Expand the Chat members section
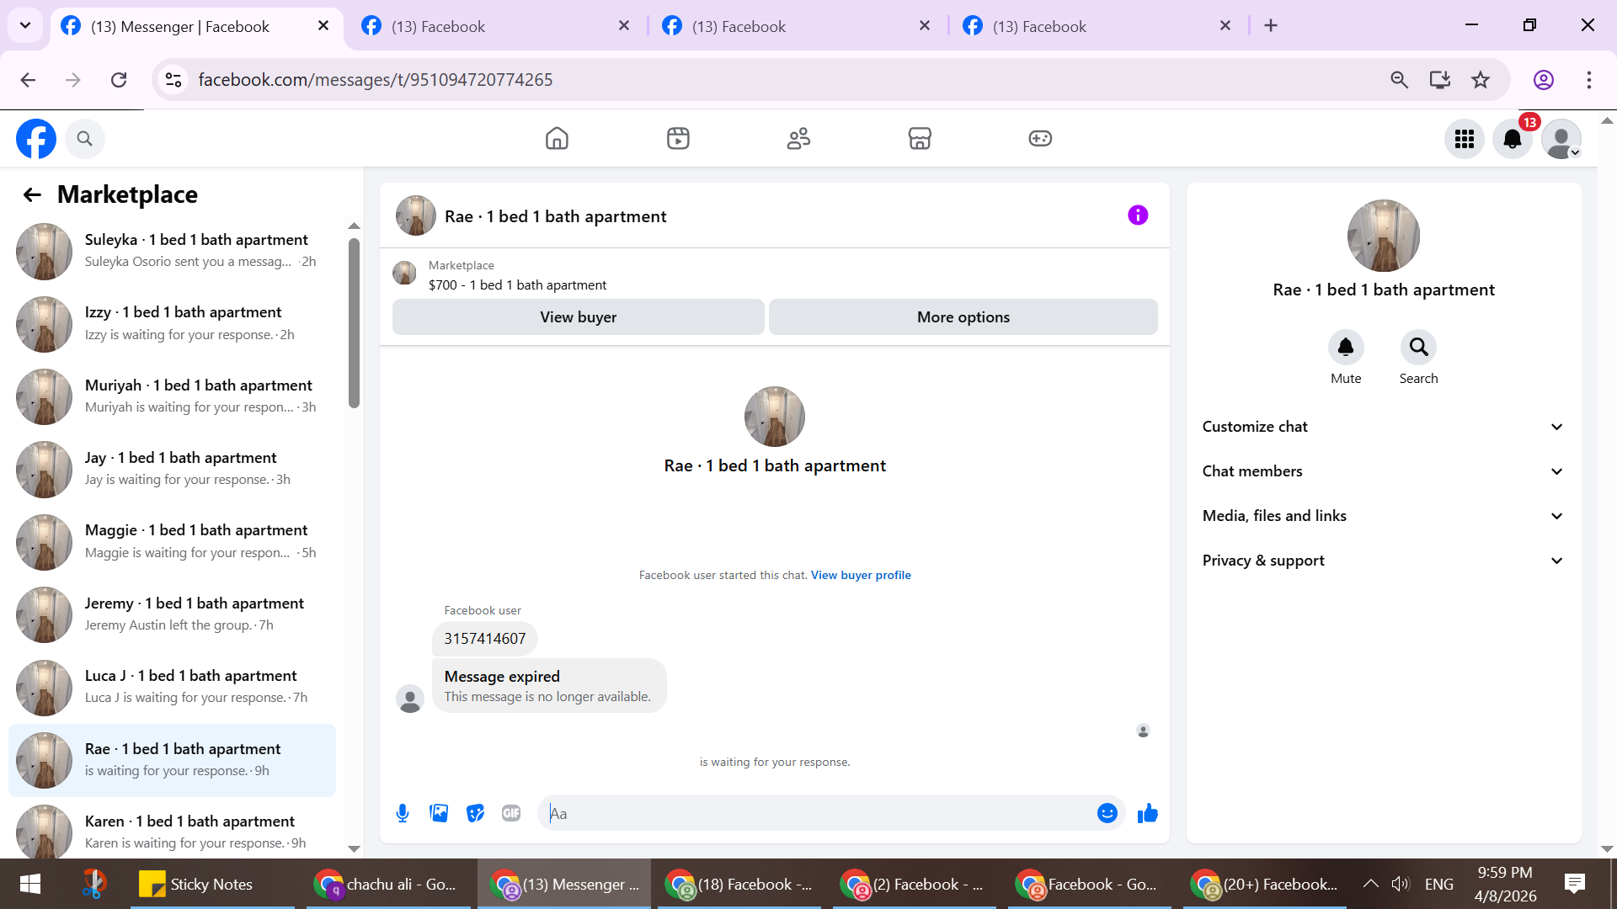 (x=1382, y=471)
